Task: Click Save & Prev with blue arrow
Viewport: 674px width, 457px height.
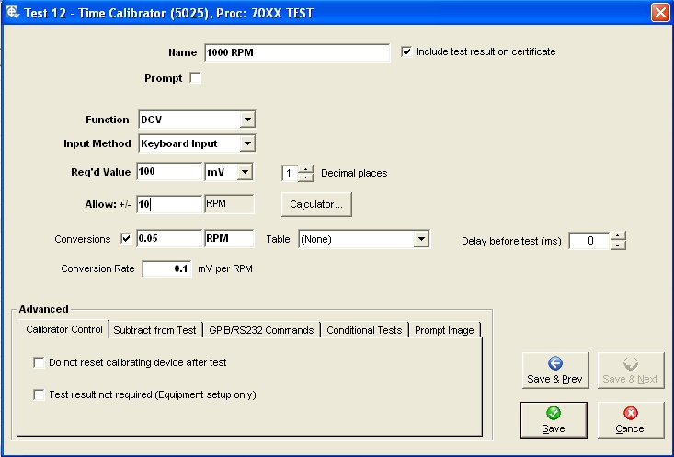Action: (x=554, y=370)
